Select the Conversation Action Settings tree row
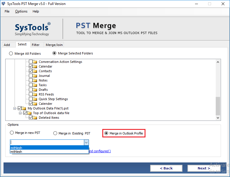The height and width of the screenshot is (177, 230). (60, 62)
